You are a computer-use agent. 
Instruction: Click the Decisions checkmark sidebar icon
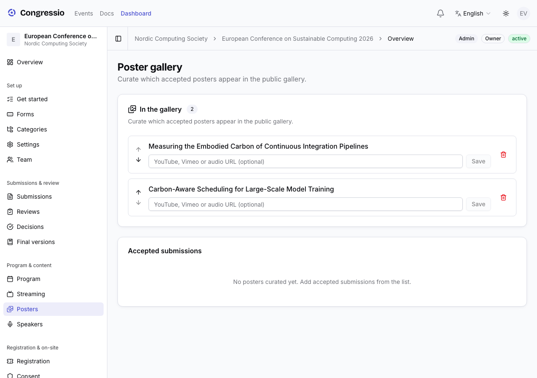click(x=10, y=227)
